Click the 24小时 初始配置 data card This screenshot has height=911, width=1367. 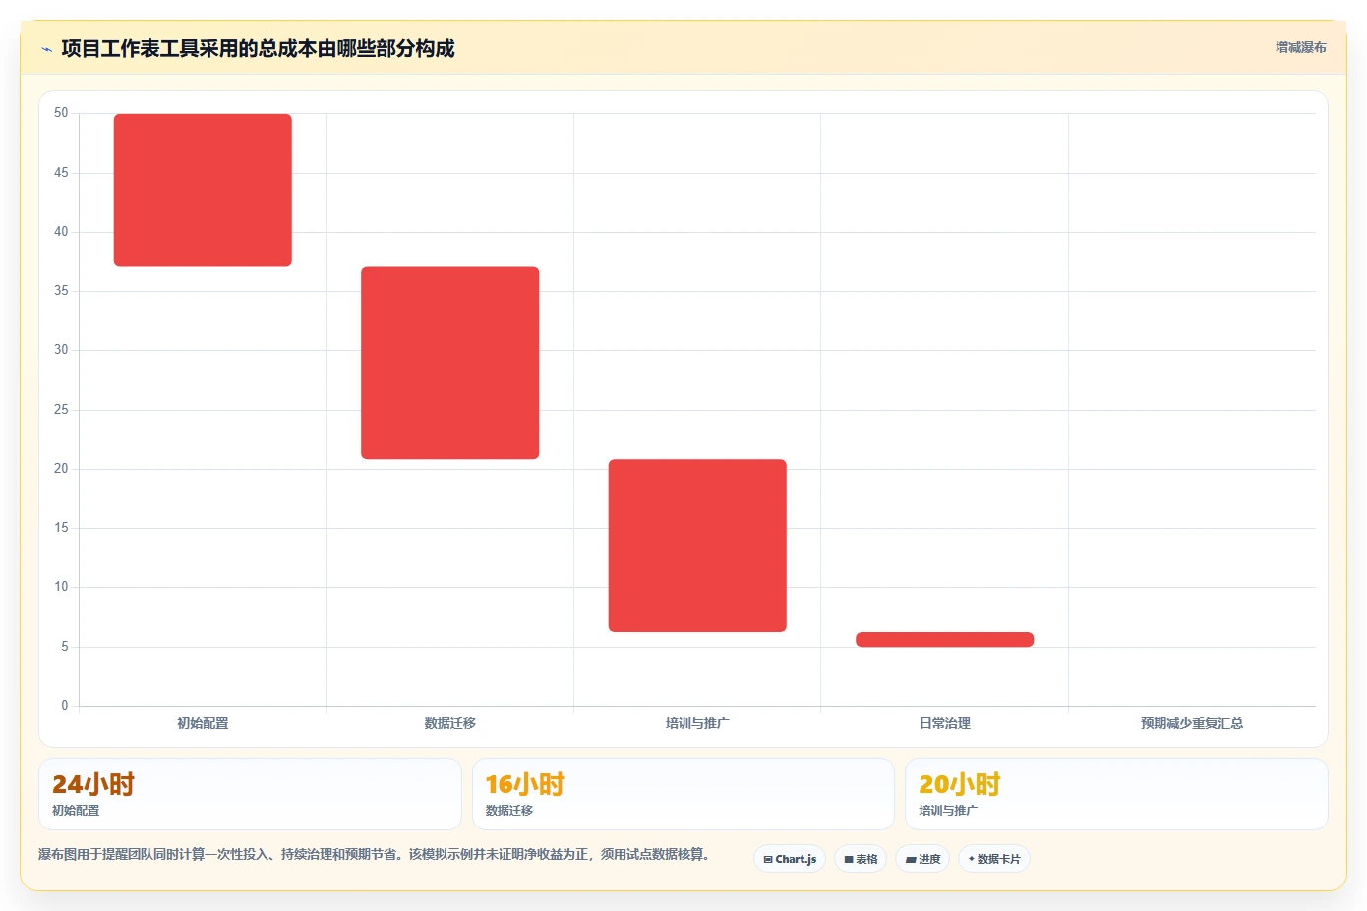250,794
